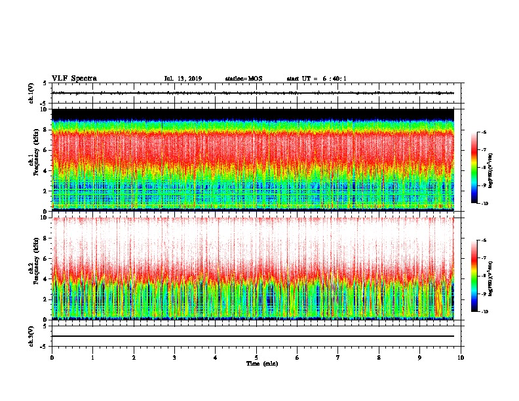This screenshot has width=519, height=401.
Task: Click the "5" tick on ch.1(V) axis
Action: pos(45,83)
